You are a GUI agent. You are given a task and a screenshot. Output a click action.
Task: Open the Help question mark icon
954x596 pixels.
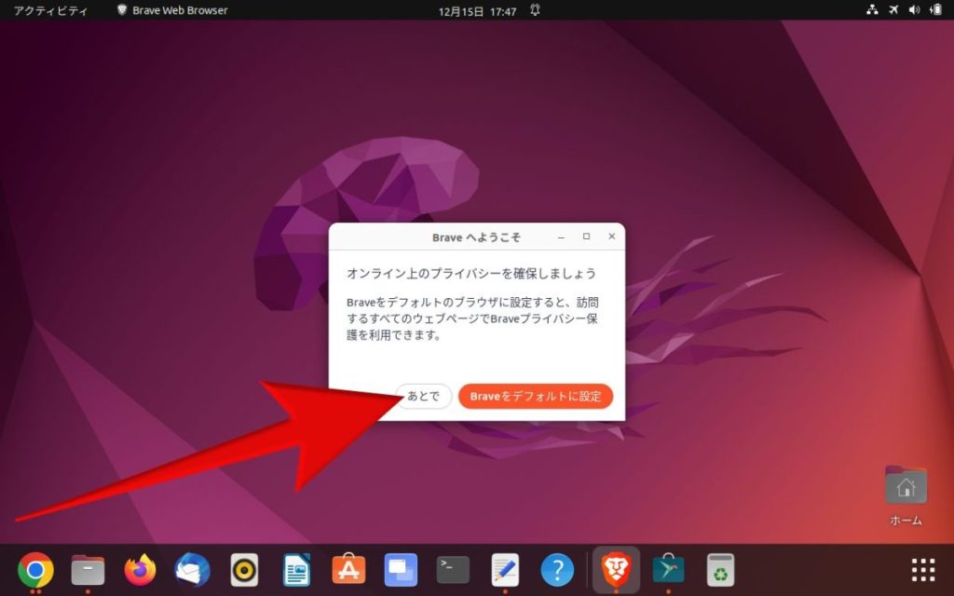coord(557,570)
